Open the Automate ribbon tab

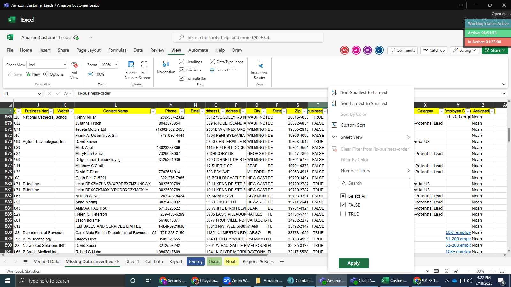198,50
